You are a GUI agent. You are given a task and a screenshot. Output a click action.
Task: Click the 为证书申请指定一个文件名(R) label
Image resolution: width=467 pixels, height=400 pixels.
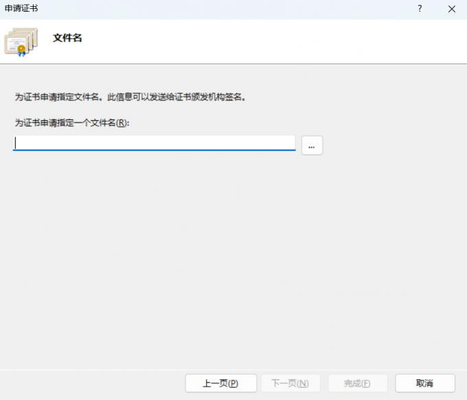pos(72,123)
